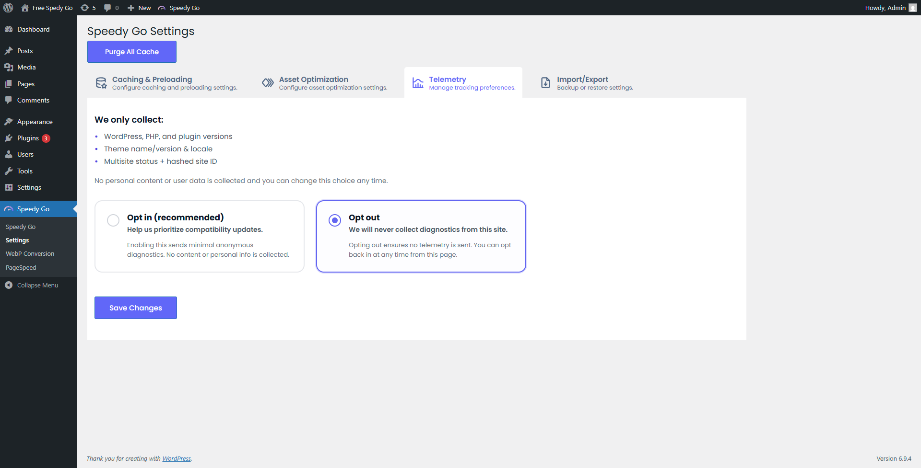Click the Purge All Cache button
Image resolution: width=921 pixels, height=468 pixels.
click(132, 52)
